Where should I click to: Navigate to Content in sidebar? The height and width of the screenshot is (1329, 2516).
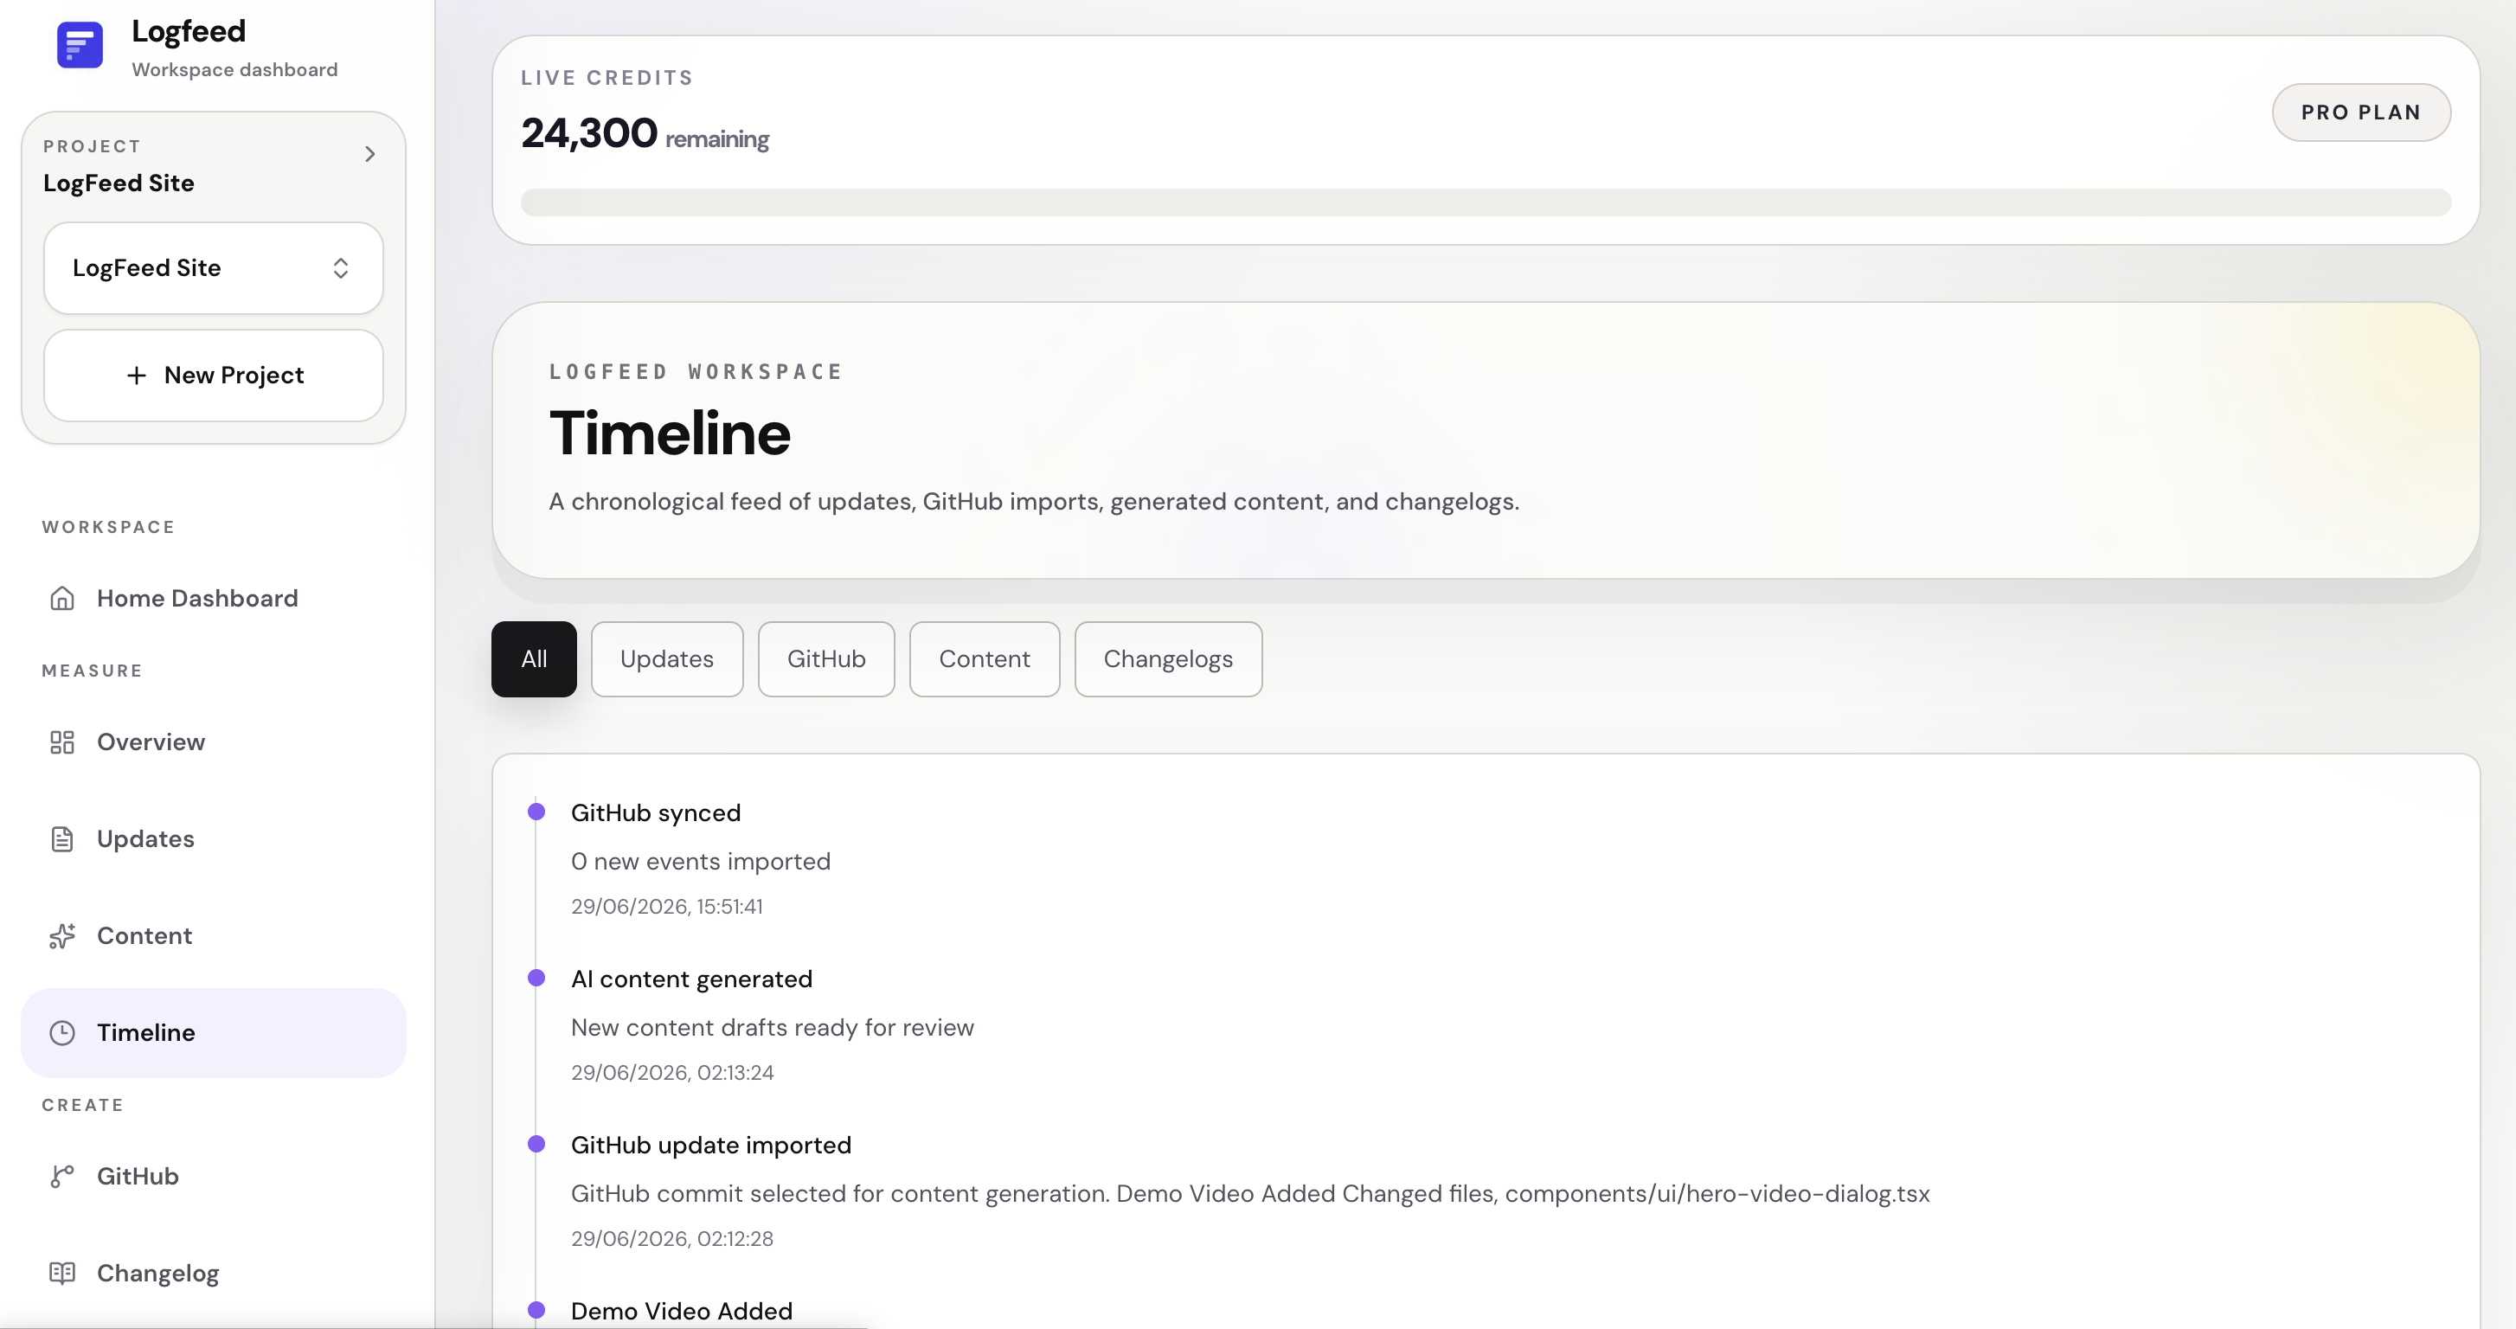213,935
